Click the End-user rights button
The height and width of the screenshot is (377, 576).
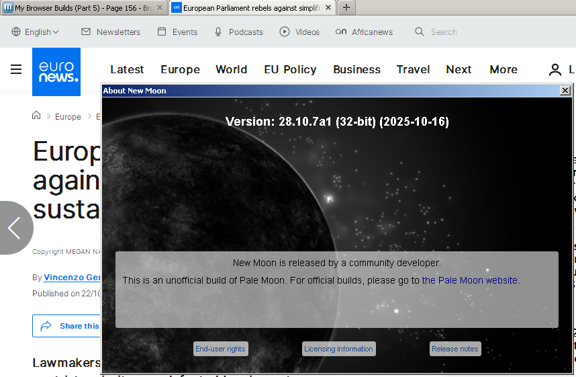[220, 349]
